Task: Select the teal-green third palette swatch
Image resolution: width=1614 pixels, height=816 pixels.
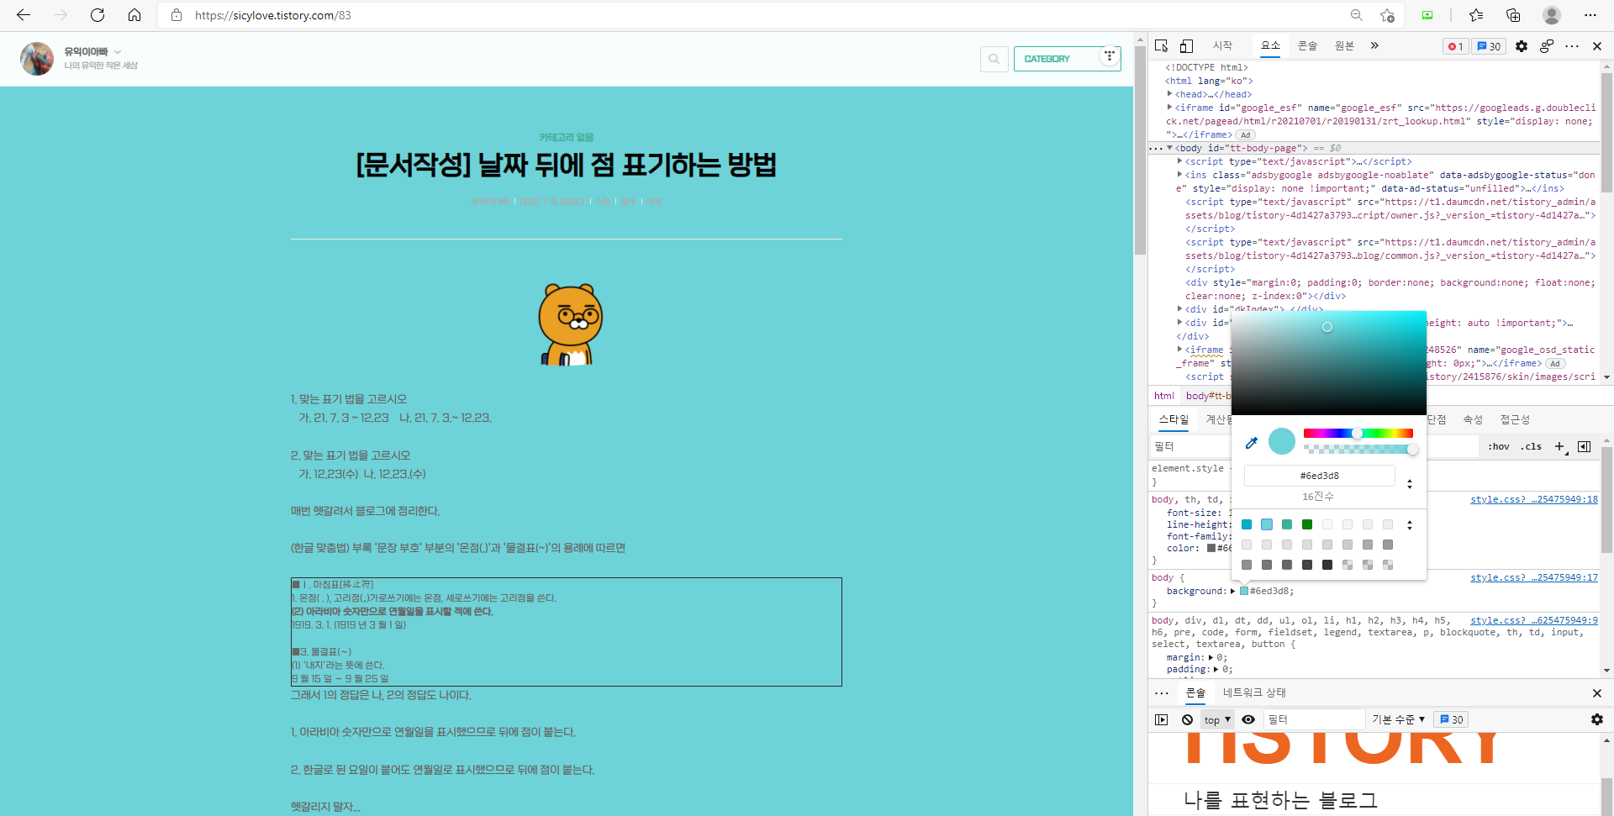Action: 1287,524
